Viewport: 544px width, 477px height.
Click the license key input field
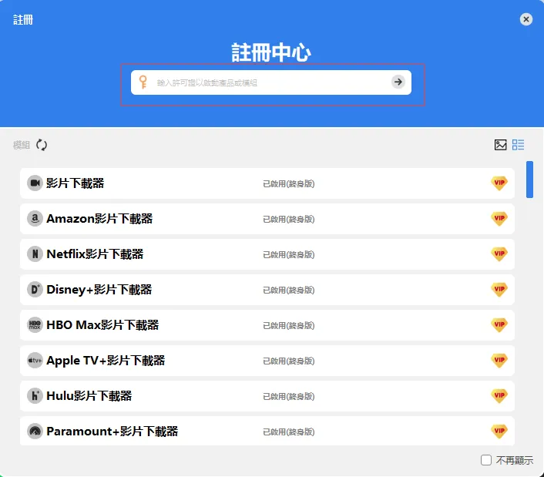pos(271,82)
